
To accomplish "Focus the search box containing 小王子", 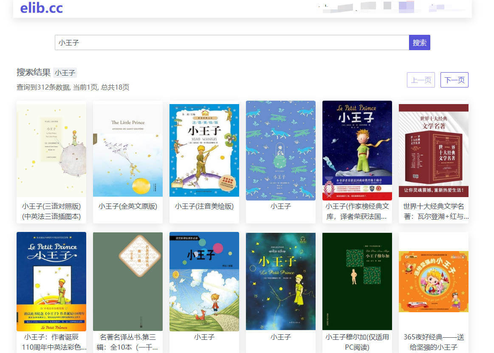I will 232,42.
